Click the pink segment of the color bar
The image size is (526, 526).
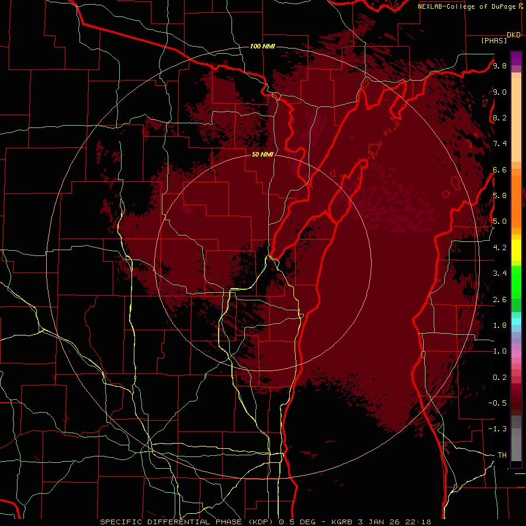[x=516, y=354]
